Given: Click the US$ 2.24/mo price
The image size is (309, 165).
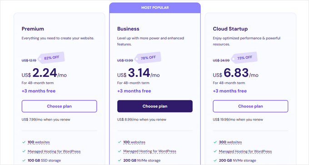Looking at the screenshot, I should tap(44, 73).
